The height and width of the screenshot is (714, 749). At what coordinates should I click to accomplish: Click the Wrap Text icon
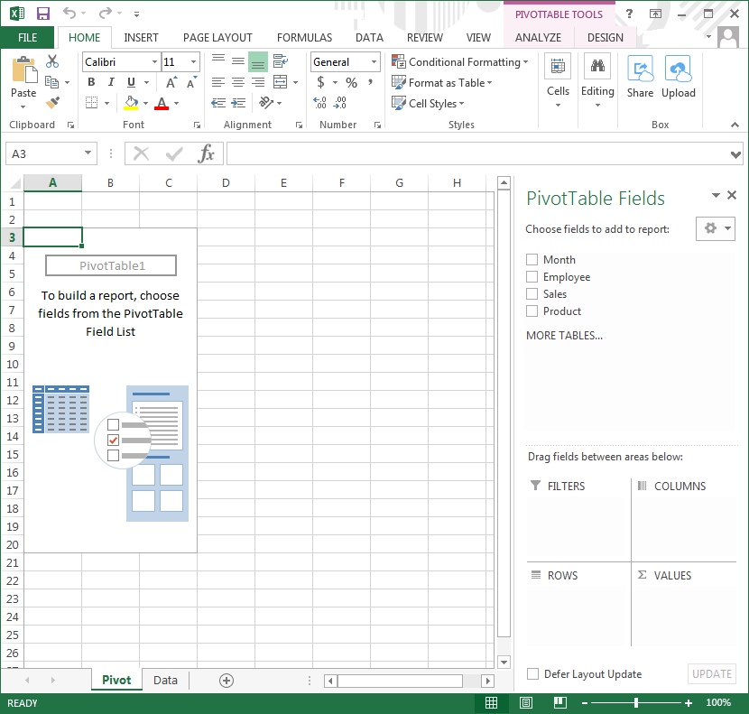[x=280, y=61]
